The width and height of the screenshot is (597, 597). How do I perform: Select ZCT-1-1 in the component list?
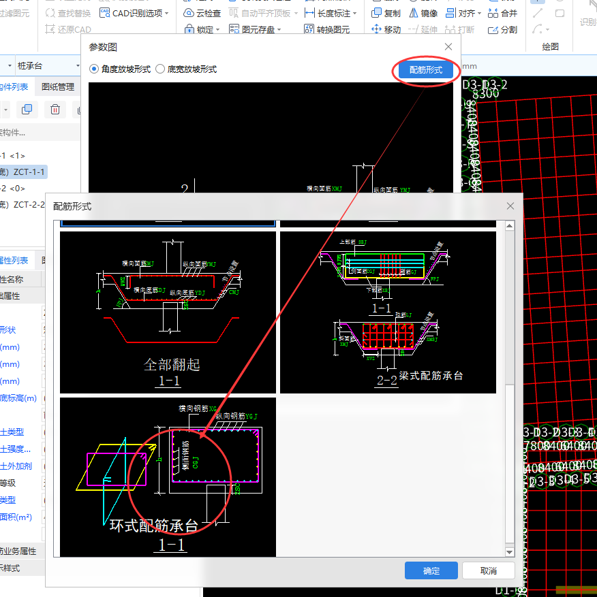pyautogui.click(x=24, y=172)
